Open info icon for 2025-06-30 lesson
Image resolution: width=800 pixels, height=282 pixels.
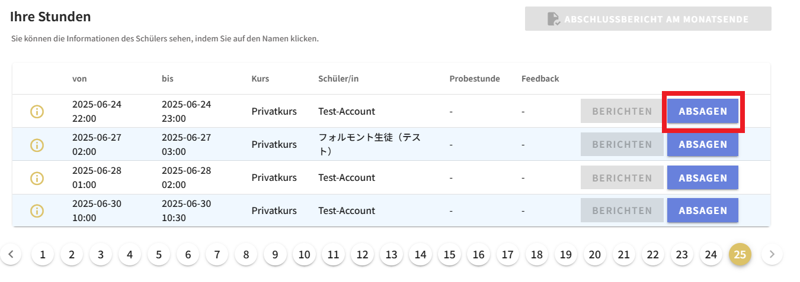tap(37, 210)
